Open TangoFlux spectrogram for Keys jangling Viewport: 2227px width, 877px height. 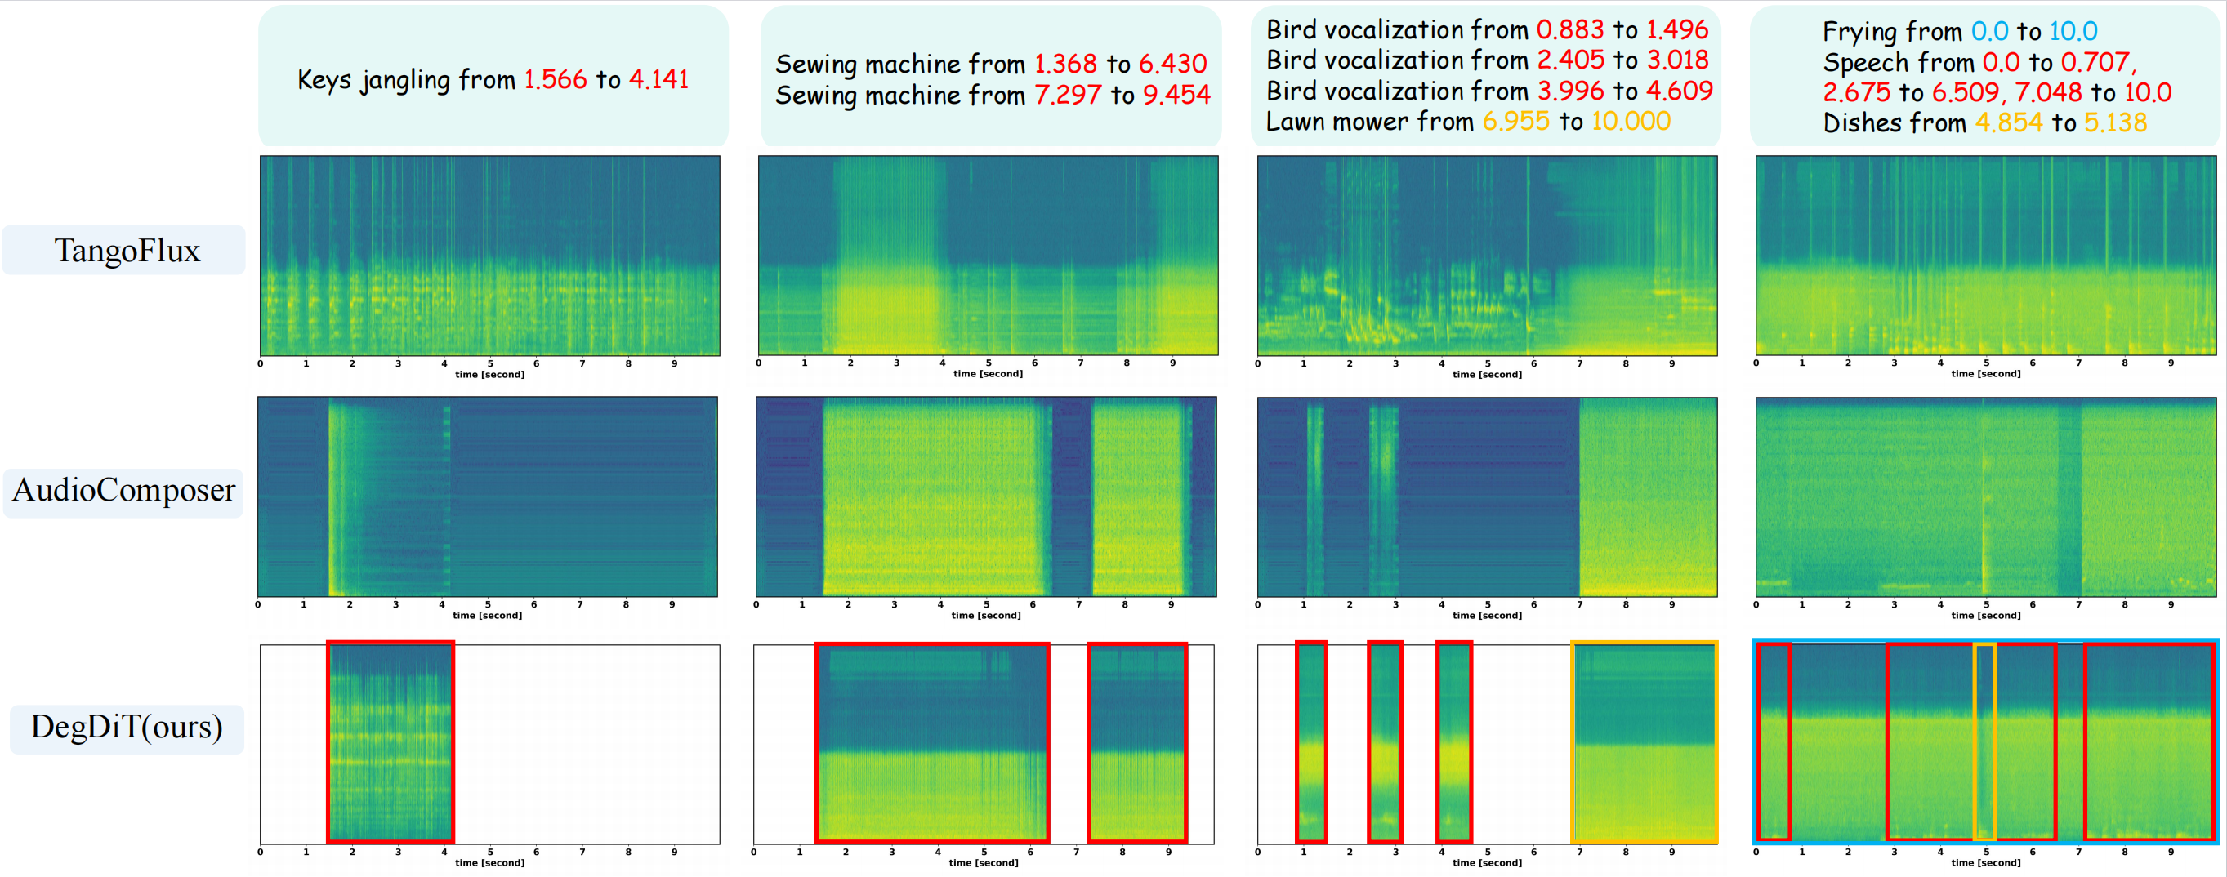pos(489,255)
